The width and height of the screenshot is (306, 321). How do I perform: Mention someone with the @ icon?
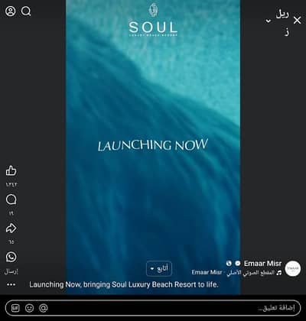point(43,308)
